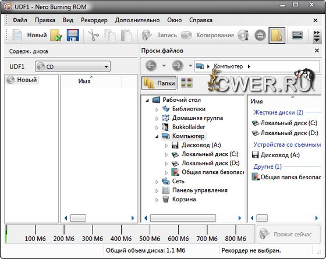The image size is (326, 259).
Task: Click right arrow of disc contents scrollbar
Action: [x=133, y=218]
